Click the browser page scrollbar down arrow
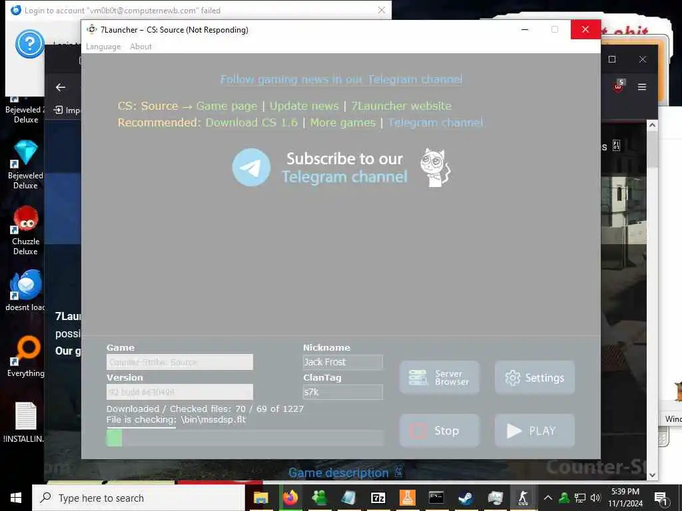Screen dimensions: 682x511 coord(652,475)
